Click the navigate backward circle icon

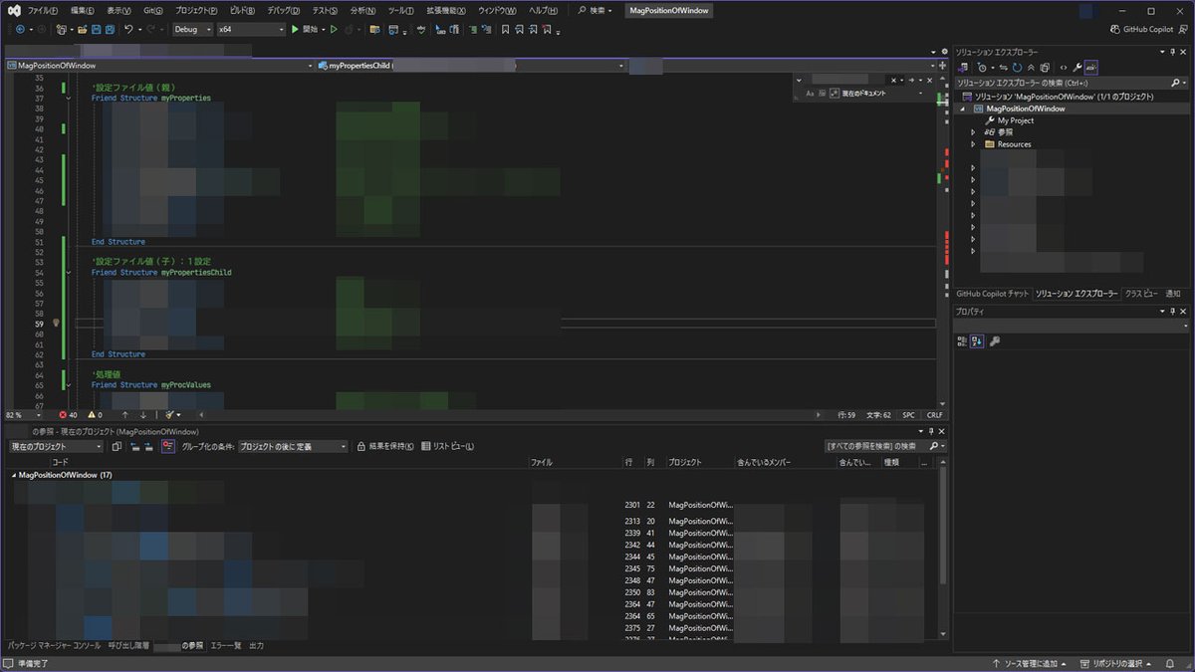click(x=21, y=30)
